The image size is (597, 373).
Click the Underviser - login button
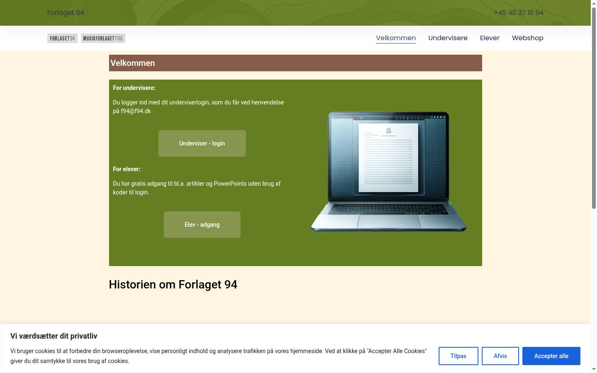202,143
